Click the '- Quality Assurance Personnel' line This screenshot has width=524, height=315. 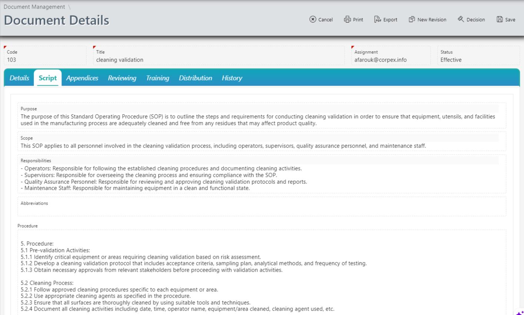coord(164,182)
